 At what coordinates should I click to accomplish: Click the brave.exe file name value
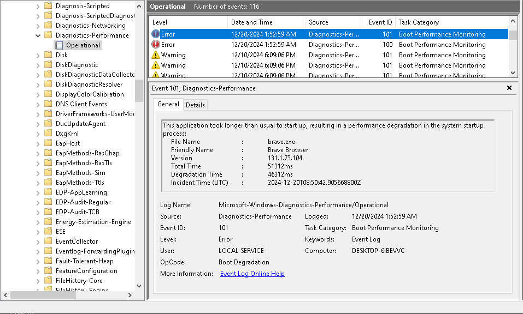[x=281, y=142]
